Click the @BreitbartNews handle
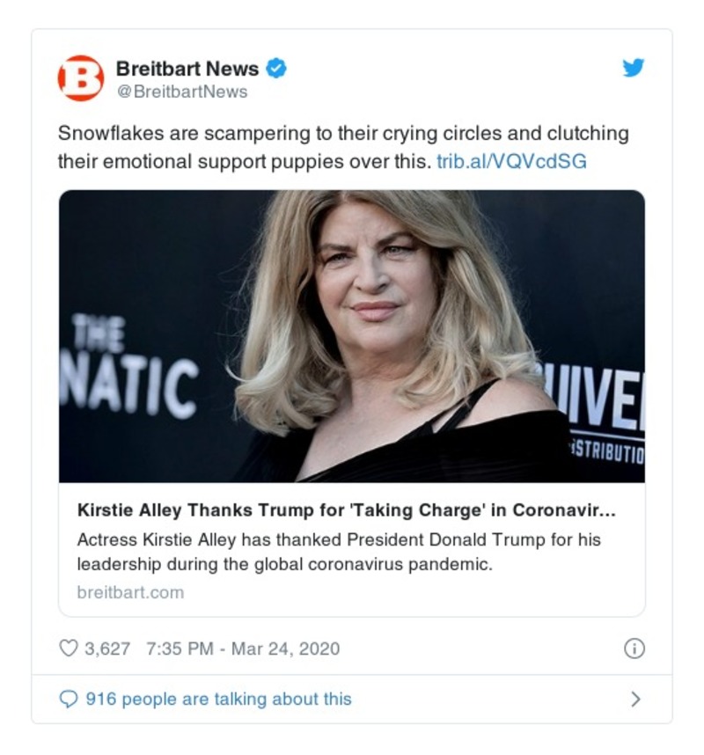 [x=181, y=92]
